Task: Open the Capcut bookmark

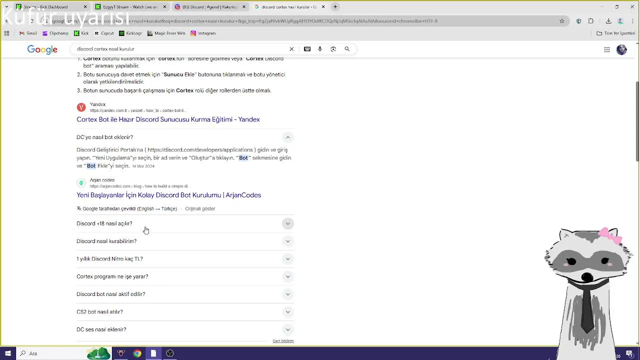Action: pos(104,33)
